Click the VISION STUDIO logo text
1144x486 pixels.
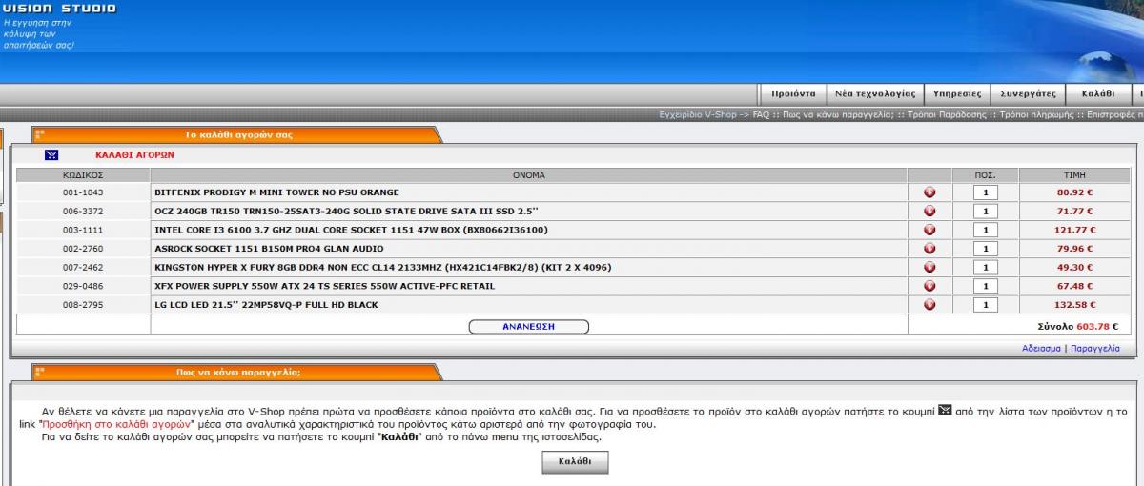tap(58, 9)
